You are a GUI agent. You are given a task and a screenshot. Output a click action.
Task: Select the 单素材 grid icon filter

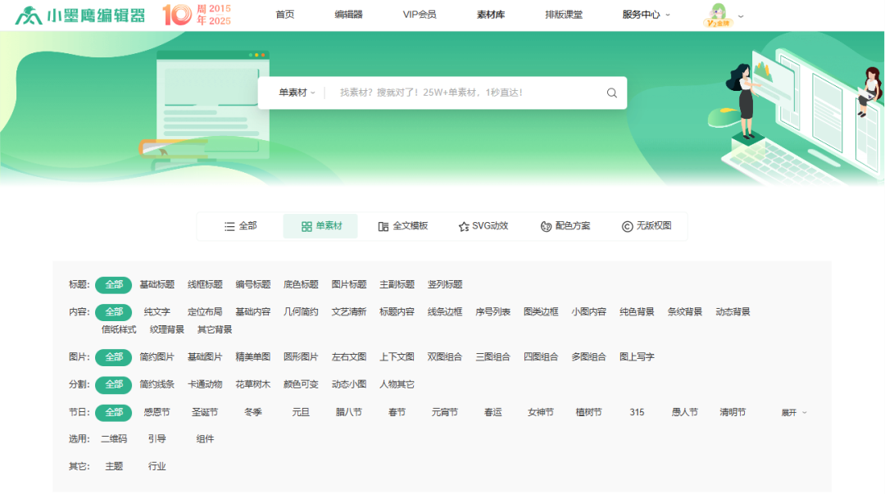pos(320,226)
